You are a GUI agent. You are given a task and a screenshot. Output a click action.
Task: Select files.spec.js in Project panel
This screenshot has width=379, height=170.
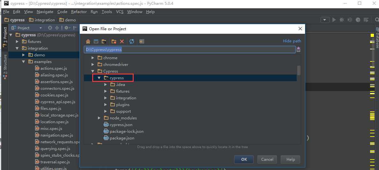click(48, 109)
